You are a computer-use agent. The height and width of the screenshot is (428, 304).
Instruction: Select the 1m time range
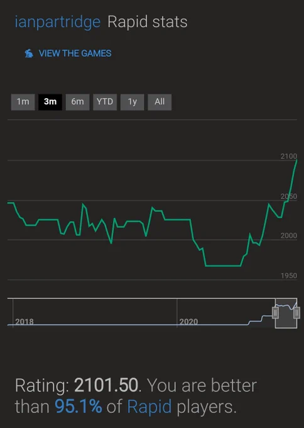click(23, 102)
